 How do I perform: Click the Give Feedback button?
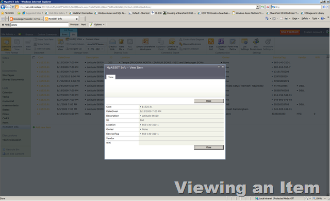[290, 32]
